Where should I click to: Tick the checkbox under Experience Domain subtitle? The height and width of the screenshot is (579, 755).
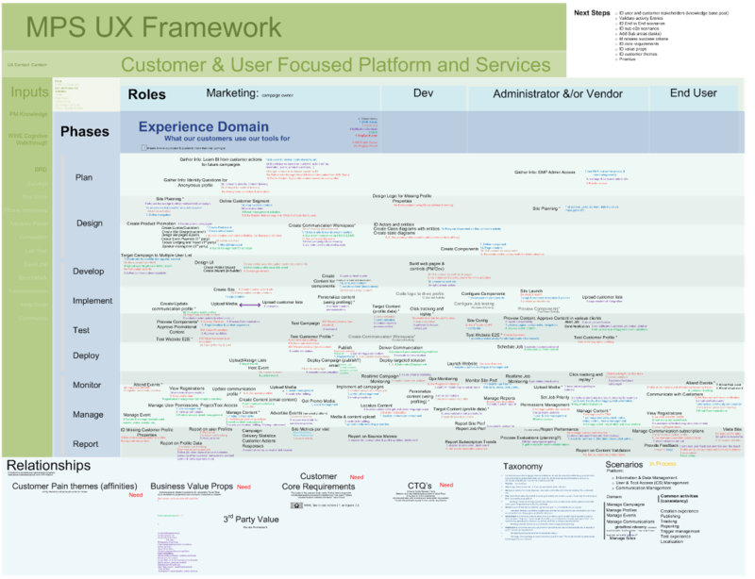coord(142,147)
